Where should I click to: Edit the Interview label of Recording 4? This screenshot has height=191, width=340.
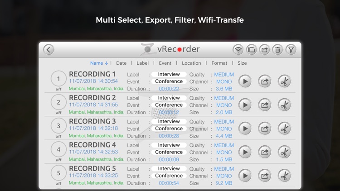(x=169, y=145)
